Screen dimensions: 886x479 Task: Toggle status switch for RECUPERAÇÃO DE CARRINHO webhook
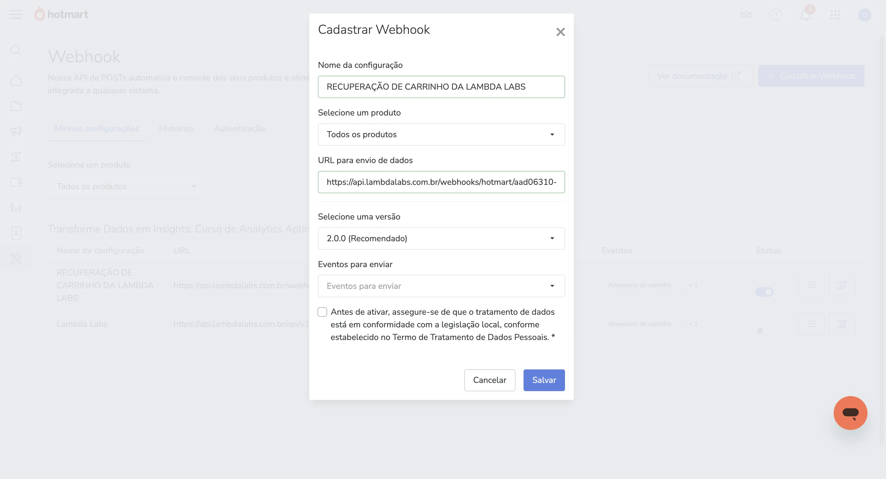tap(764, 292)
